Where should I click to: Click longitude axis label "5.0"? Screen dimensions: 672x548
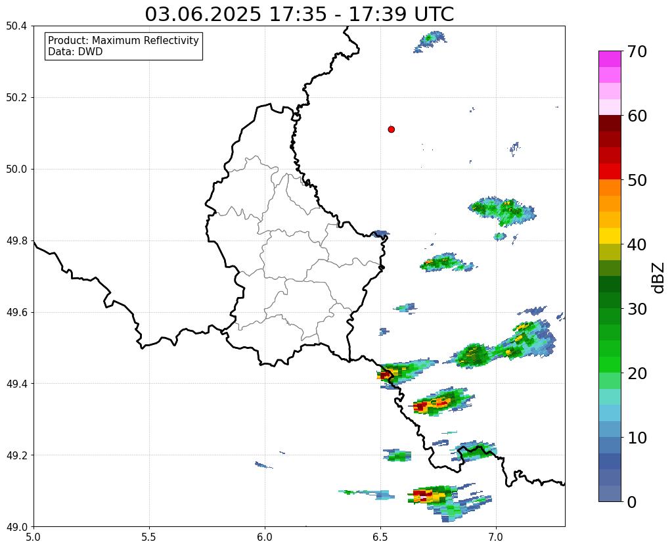34,537
